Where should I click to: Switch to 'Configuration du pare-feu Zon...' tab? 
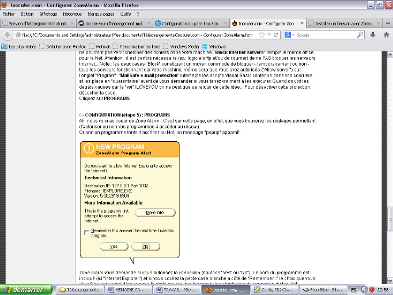point(191,23)
